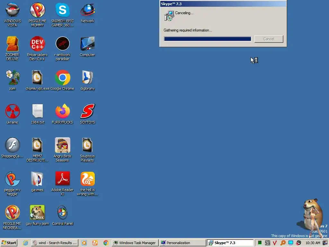Click the digibrony icon
Viewport: 329px width, 247px height.
[87, 80]
